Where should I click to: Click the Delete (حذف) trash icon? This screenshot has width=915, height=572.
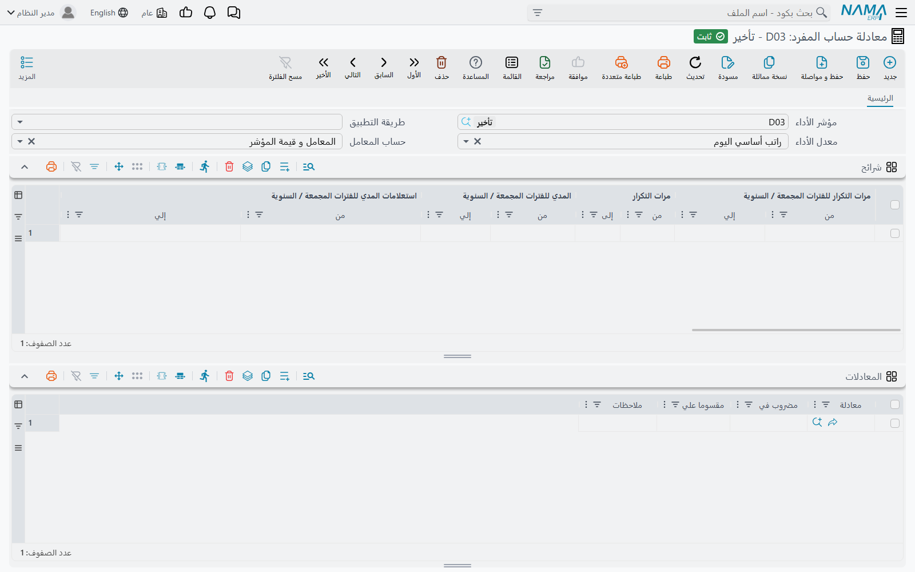[441, 62]
